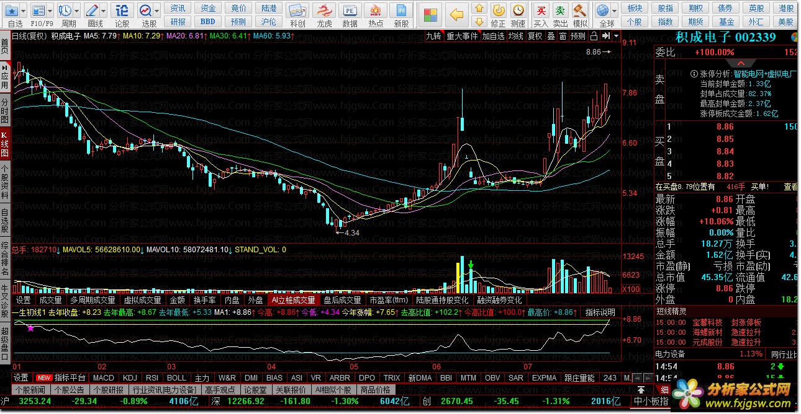Image resolution: width=801 pixels, height=414 pixels.
Task: Click the 修正 refresh icon
Action: click(498, 11)
